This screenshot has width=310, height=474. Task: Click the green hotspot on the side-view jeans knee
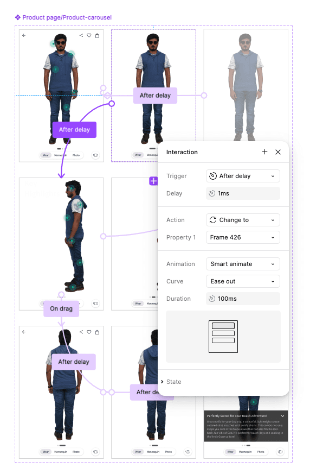click(x=80, y=263)
